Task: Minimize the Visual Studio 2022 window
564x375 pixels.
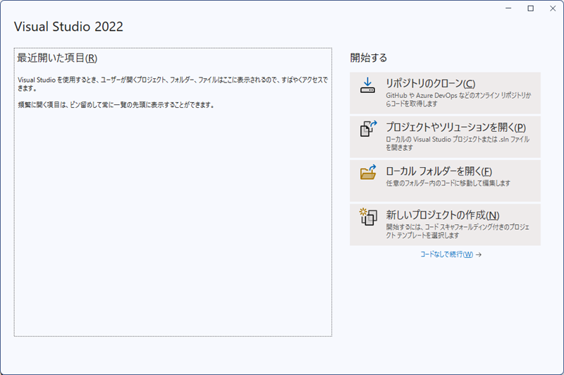Action: click(x=508, y=8)
